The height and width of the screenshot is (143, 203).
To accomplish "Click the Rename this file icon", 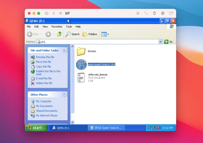I will point(33,57).
